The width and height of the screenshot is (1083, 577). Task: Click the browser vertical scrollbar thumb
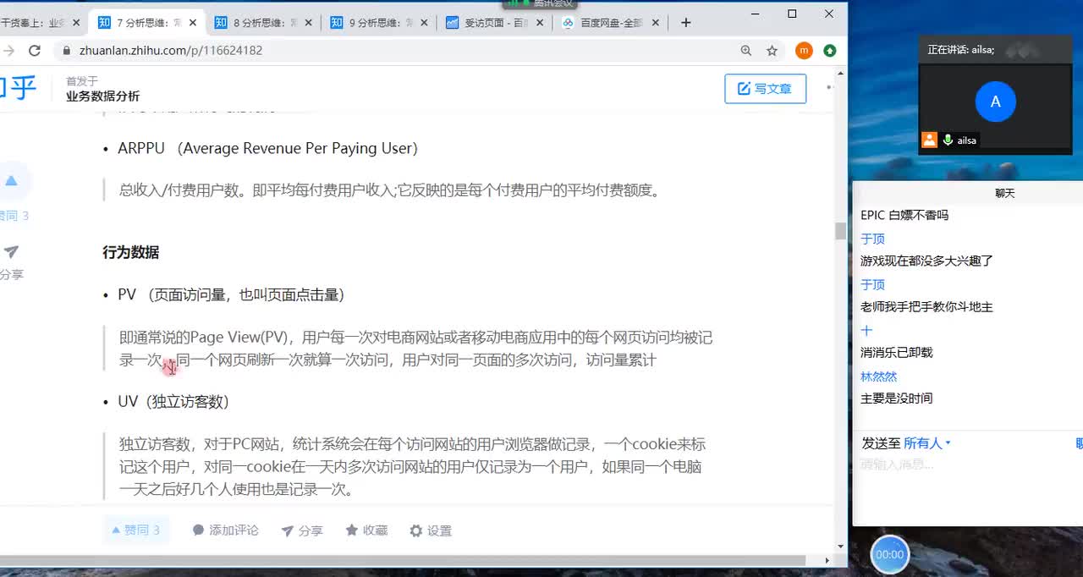click(840, 231)
